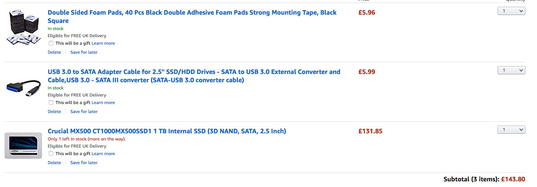Viewport: 537px width, 187px height.
Task: Mark foam pads as a gift
Action: [51, 43]
